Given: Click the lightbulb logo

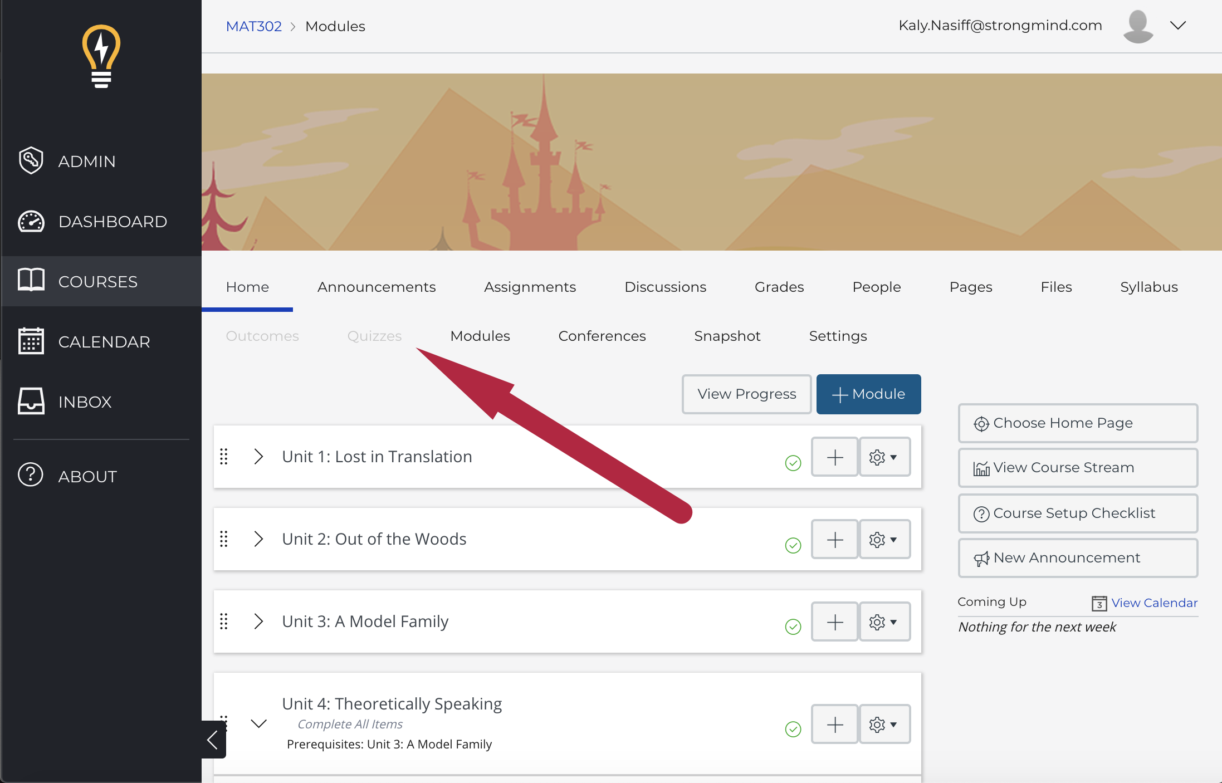Looking at the screenshot, I should point(101,56).
